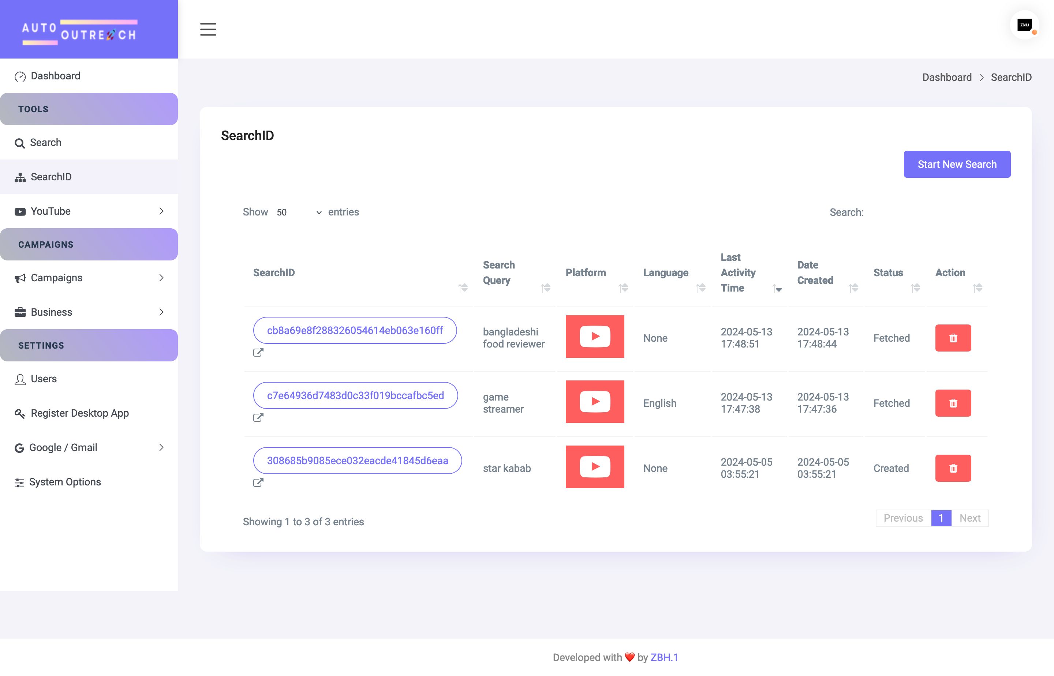The height and width of the screenshot is (676, 1054).
Task: Open search ID c7e64936d7483d0c33f019bccafbc5ed
Action: coord(355,395)
